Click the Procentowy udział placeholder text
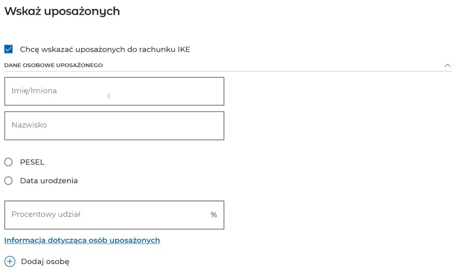Image resolution: width=459 pixels, height=271 pixels. coord(46,215)
